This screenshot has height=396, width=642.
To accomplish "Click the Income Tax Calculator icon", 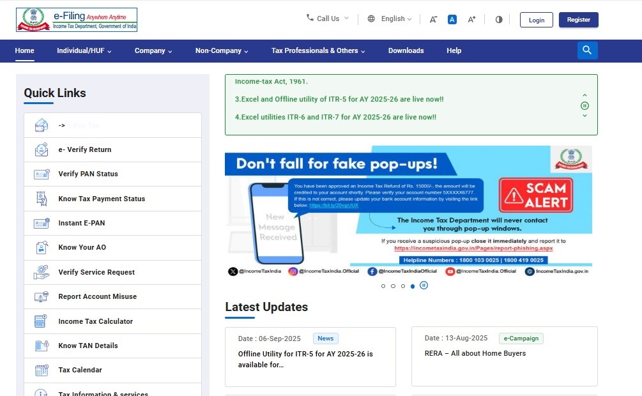I will (40, 321).
